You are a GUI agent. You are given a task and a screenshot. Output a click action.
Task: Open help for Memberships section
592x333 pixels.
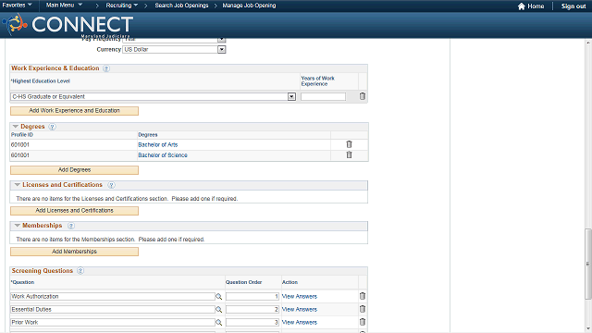pos(71,226)
